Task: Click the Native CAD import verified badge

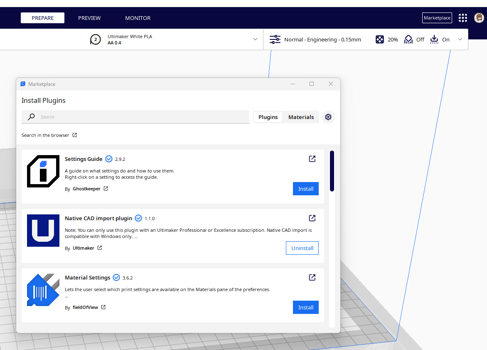Action: [138, 218]
